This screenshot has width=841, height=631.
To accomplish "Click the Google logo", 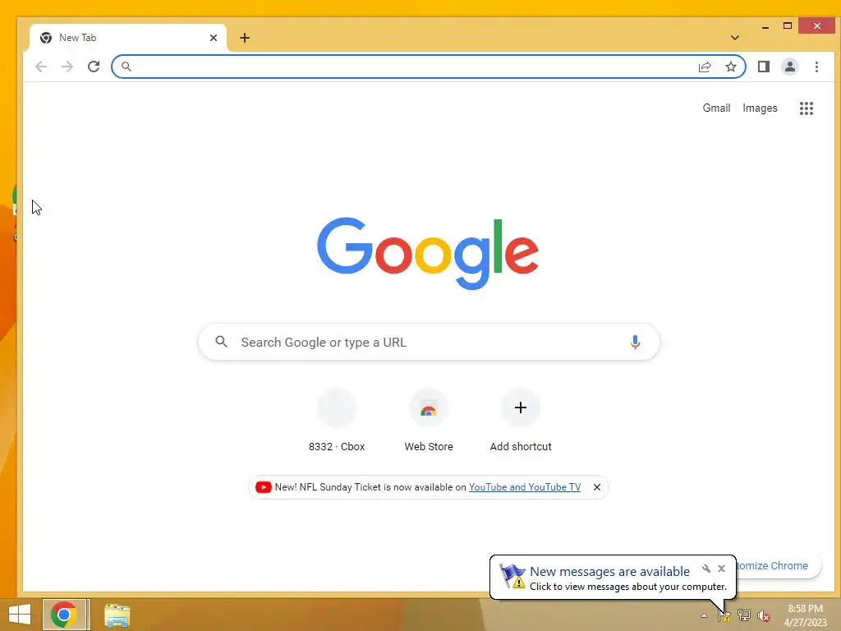I will [x=427, y=253].
